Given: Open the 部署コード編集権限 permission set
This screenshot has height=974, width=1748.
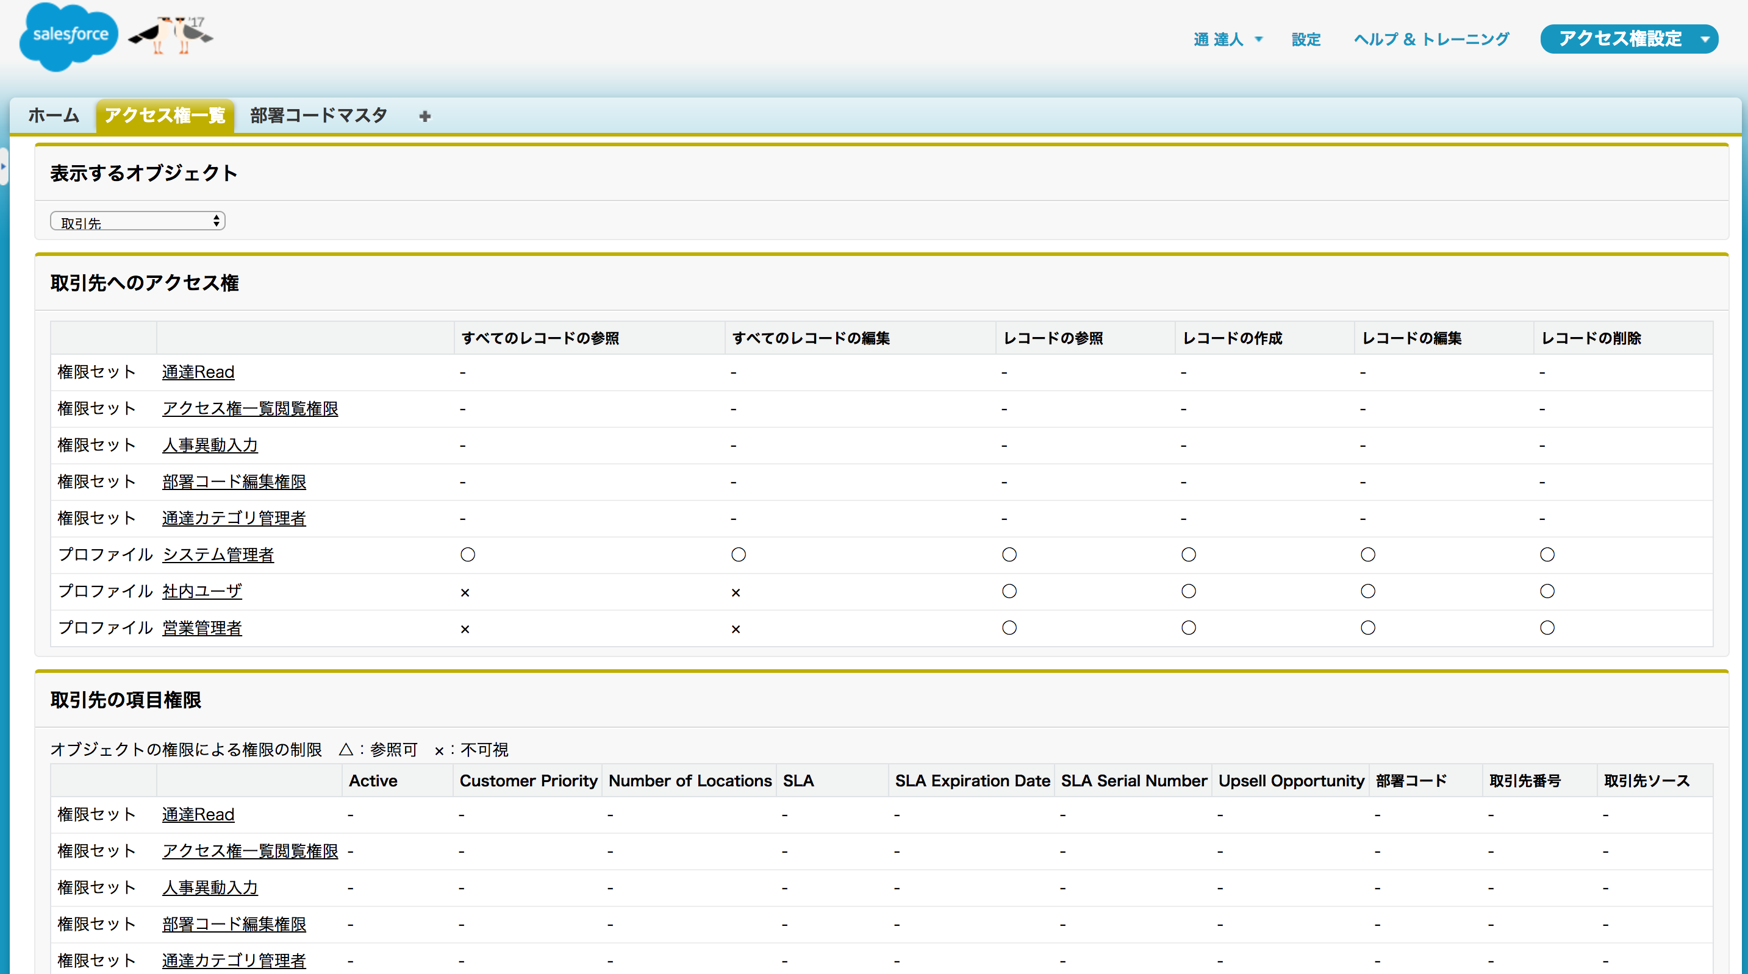Looking at the screenshot, I should point(234,482).
